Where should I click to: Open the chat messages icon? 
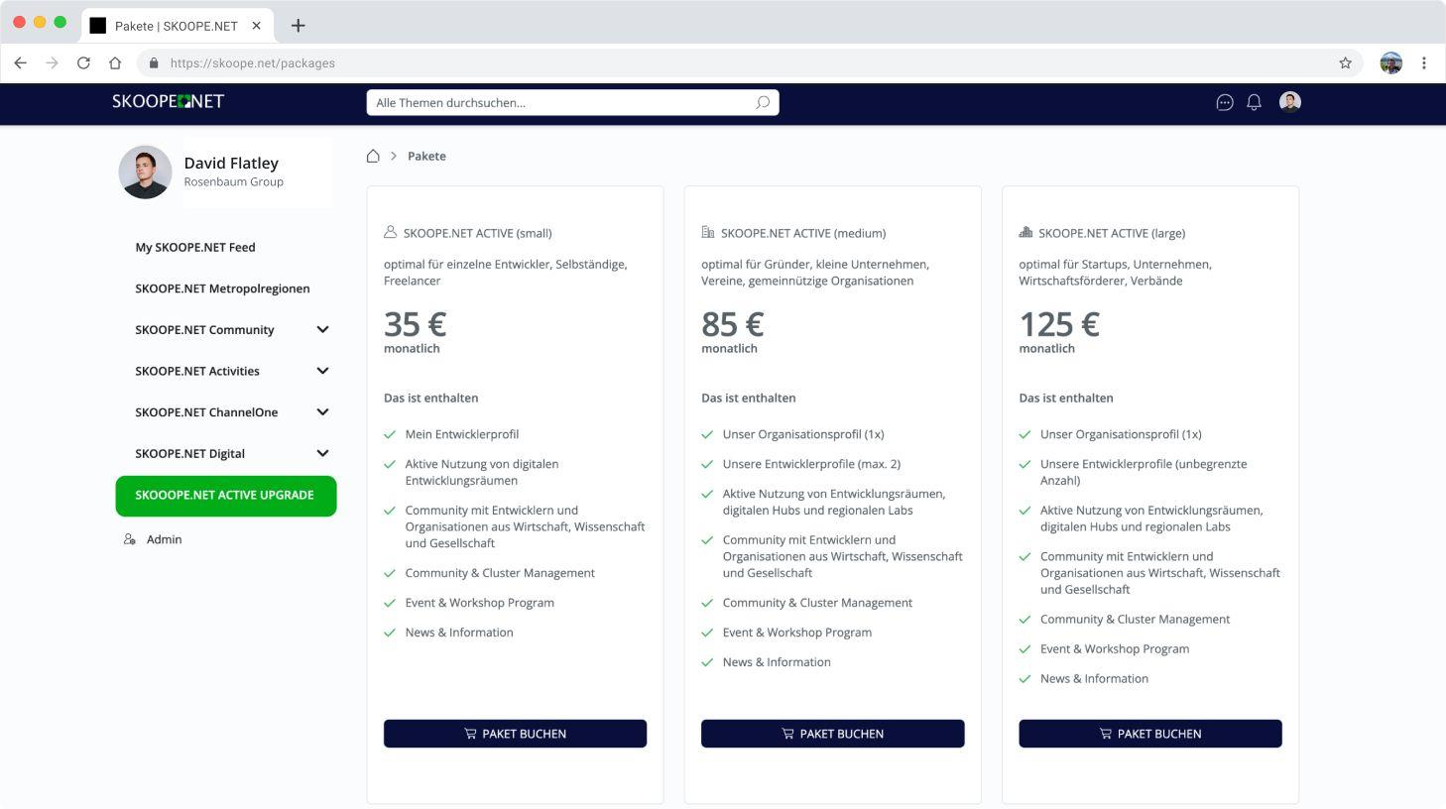click(1225, 102)
